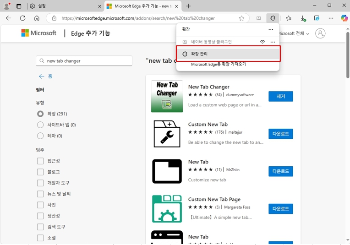Image resolution: width=350 pixels, height=245 pixels.
Task: Switch to the 설정 tab
Action: coord(65,6)
